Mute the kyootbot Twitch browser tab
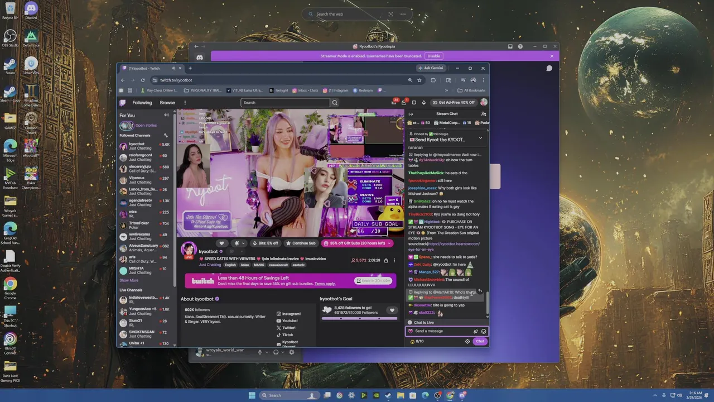 coord(173,68)
